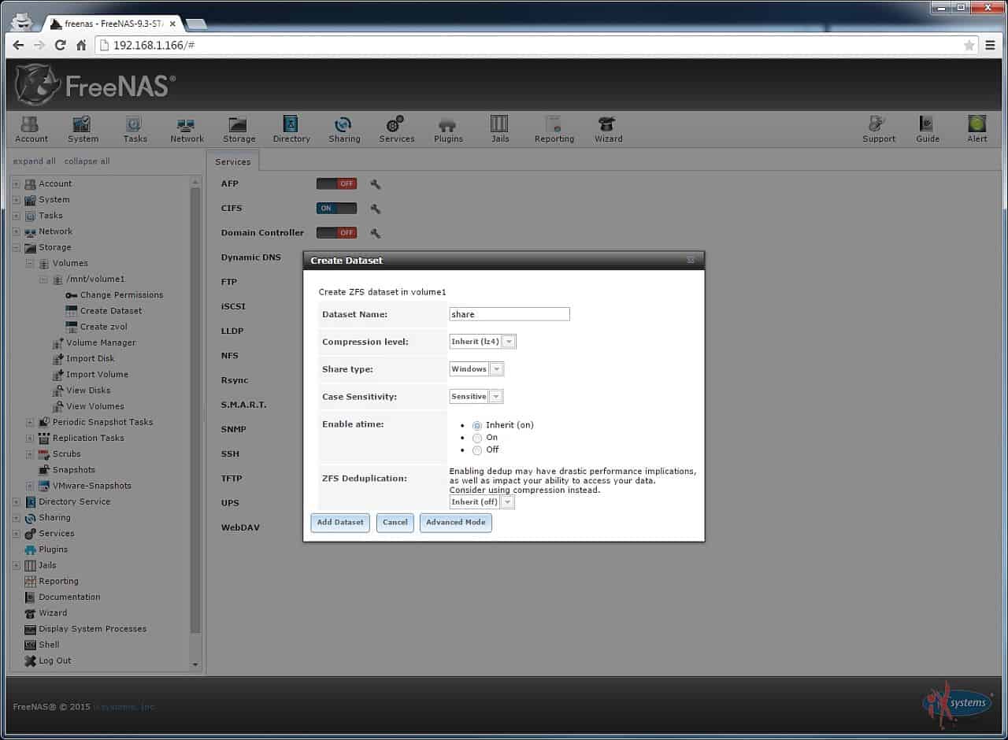Open the Storage toolbar icon
The image size is (1008, 740).
coord(239,129)
